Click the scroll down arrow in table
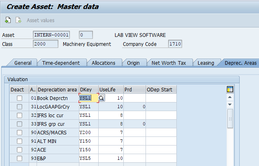The width and height of the screenshot is (259, 166). coord(230,105)
